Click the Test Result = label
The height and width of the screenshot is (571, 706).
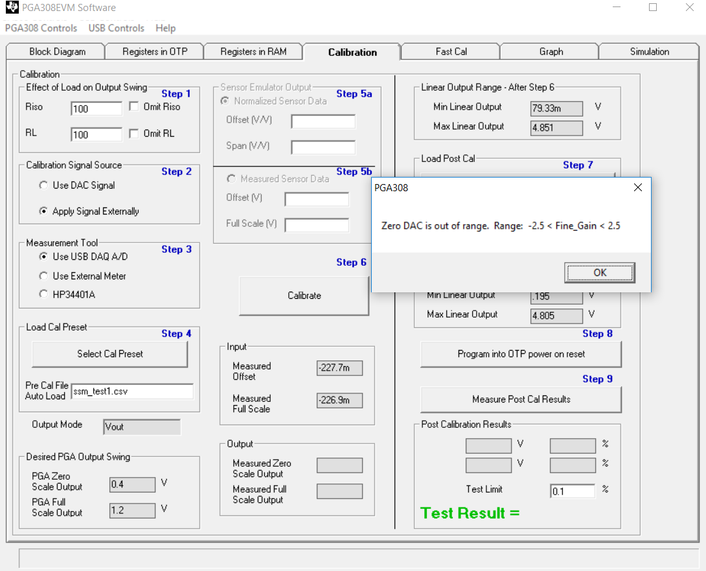pyautogui.click(x=470, y=513)
